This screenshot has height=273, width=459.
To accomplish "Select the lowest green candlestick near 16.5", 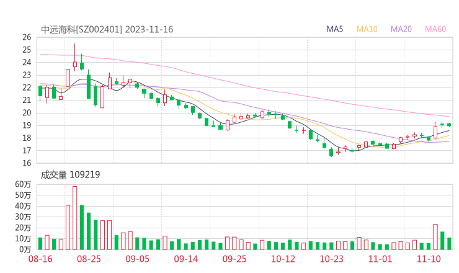I will [x=331, y=152].
